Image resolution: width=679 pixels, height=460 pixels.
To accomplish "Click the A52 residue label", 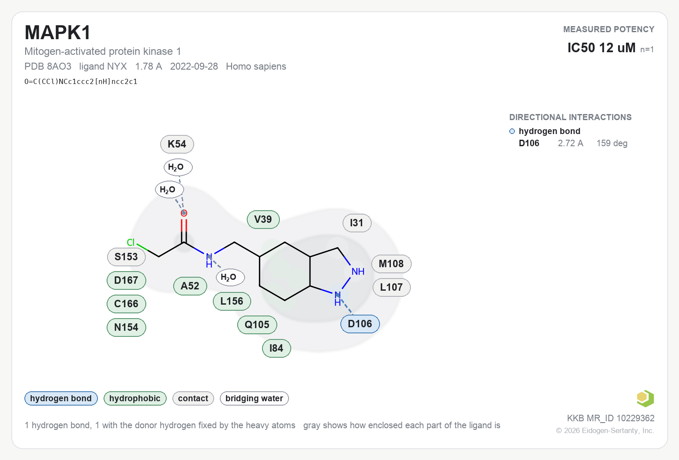I will pos(190,286).
